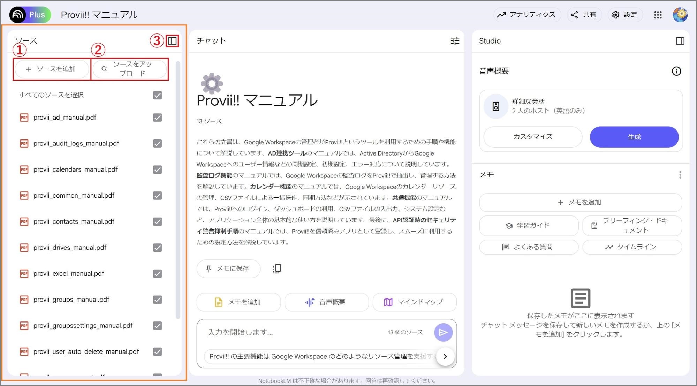Uncheck provii_contacts_manual.pdf checkbox
Screen dimensions: 697x386
[x=158, y=222]
